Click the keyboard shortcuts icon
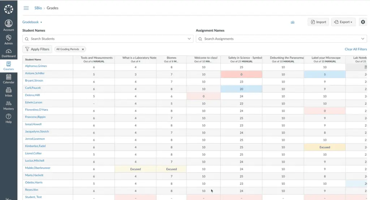Image resolution: width=370 pixels, height=200 pixels. 293,22
